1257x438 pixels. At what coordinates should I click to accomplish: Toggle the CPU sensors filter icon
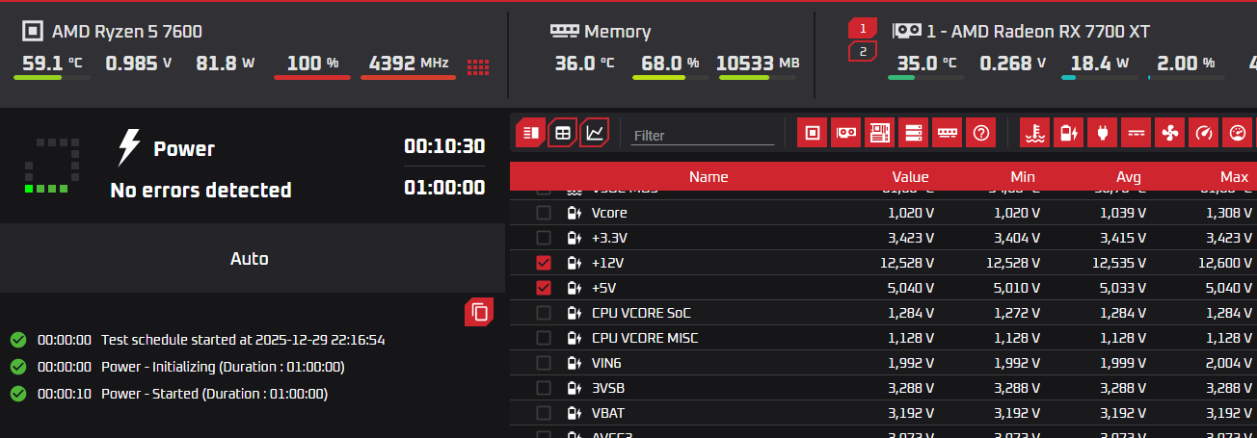(813, 133)
